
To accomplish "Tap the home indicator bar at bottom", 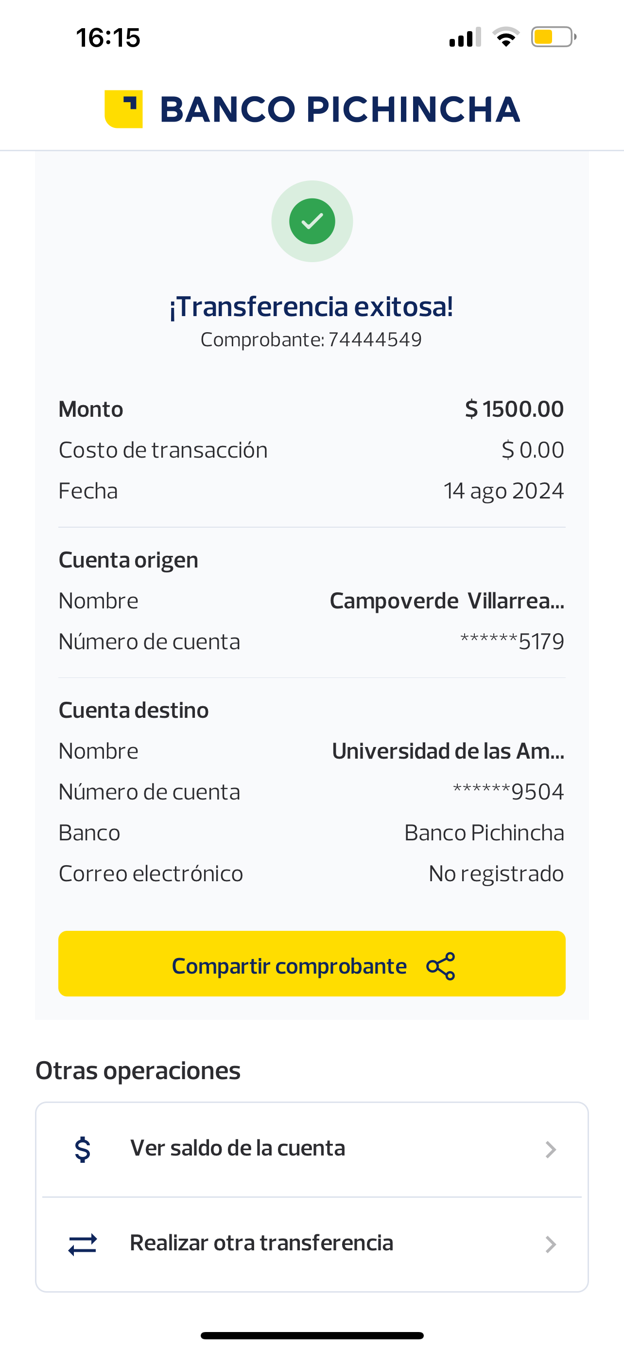I will 312,1335.
